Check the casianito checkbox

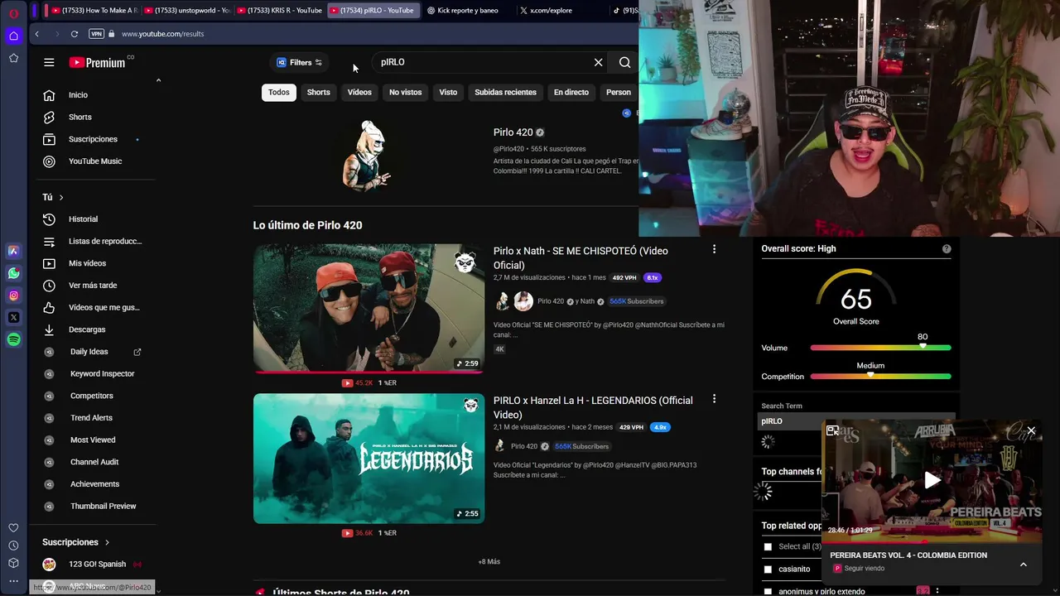click(x=768, y=570)
